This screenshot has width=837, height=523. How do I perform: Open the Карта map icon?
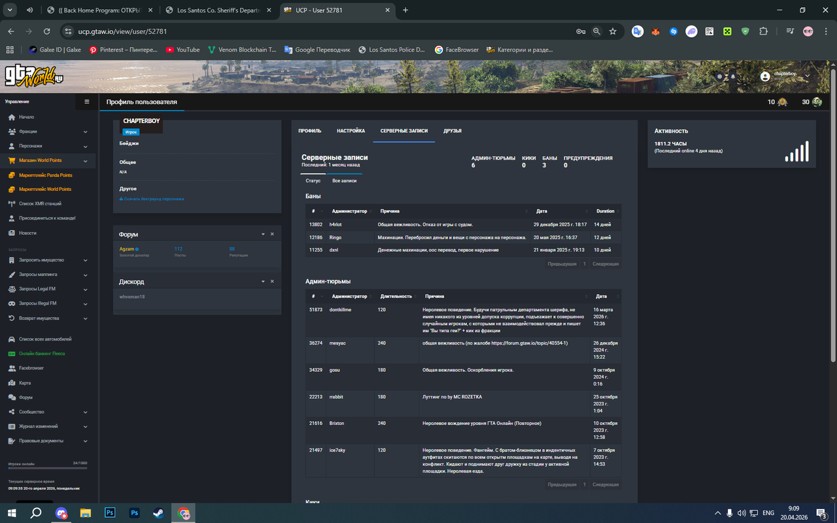(x=12, y=383)
